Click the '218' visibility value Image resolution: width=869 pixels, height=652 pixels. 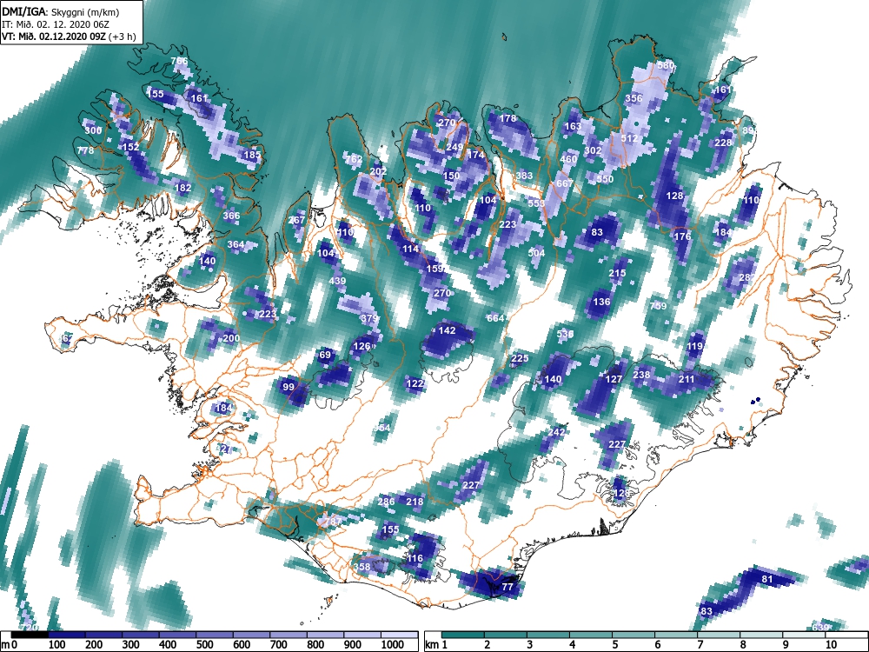tap(415, 502)
